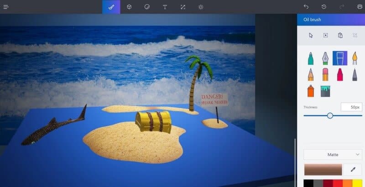Click the Select arrow tool
365x187 pixels.
[x=311, y=35]
